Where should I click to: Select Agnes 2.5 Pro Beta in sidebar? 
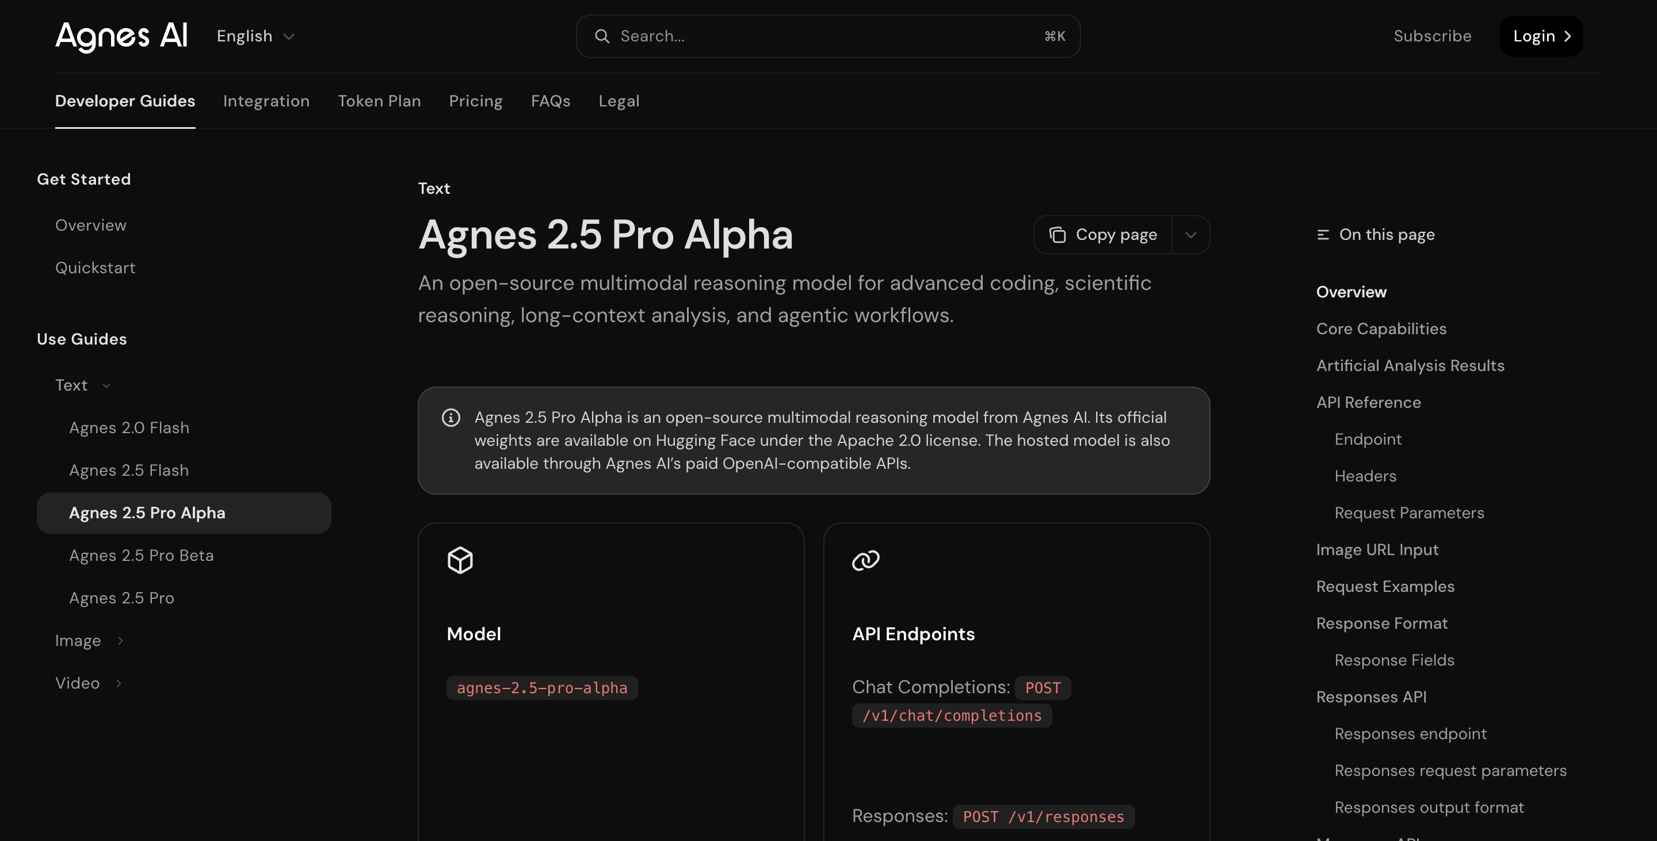142,555
